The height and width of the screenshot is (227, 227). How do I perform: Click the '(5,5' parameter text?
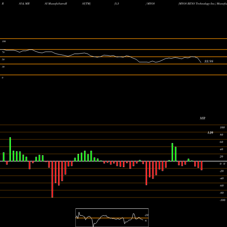pos(117,4)
